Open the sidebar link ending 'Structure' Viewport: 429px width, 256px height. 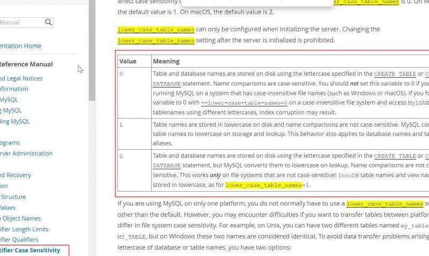13,197
